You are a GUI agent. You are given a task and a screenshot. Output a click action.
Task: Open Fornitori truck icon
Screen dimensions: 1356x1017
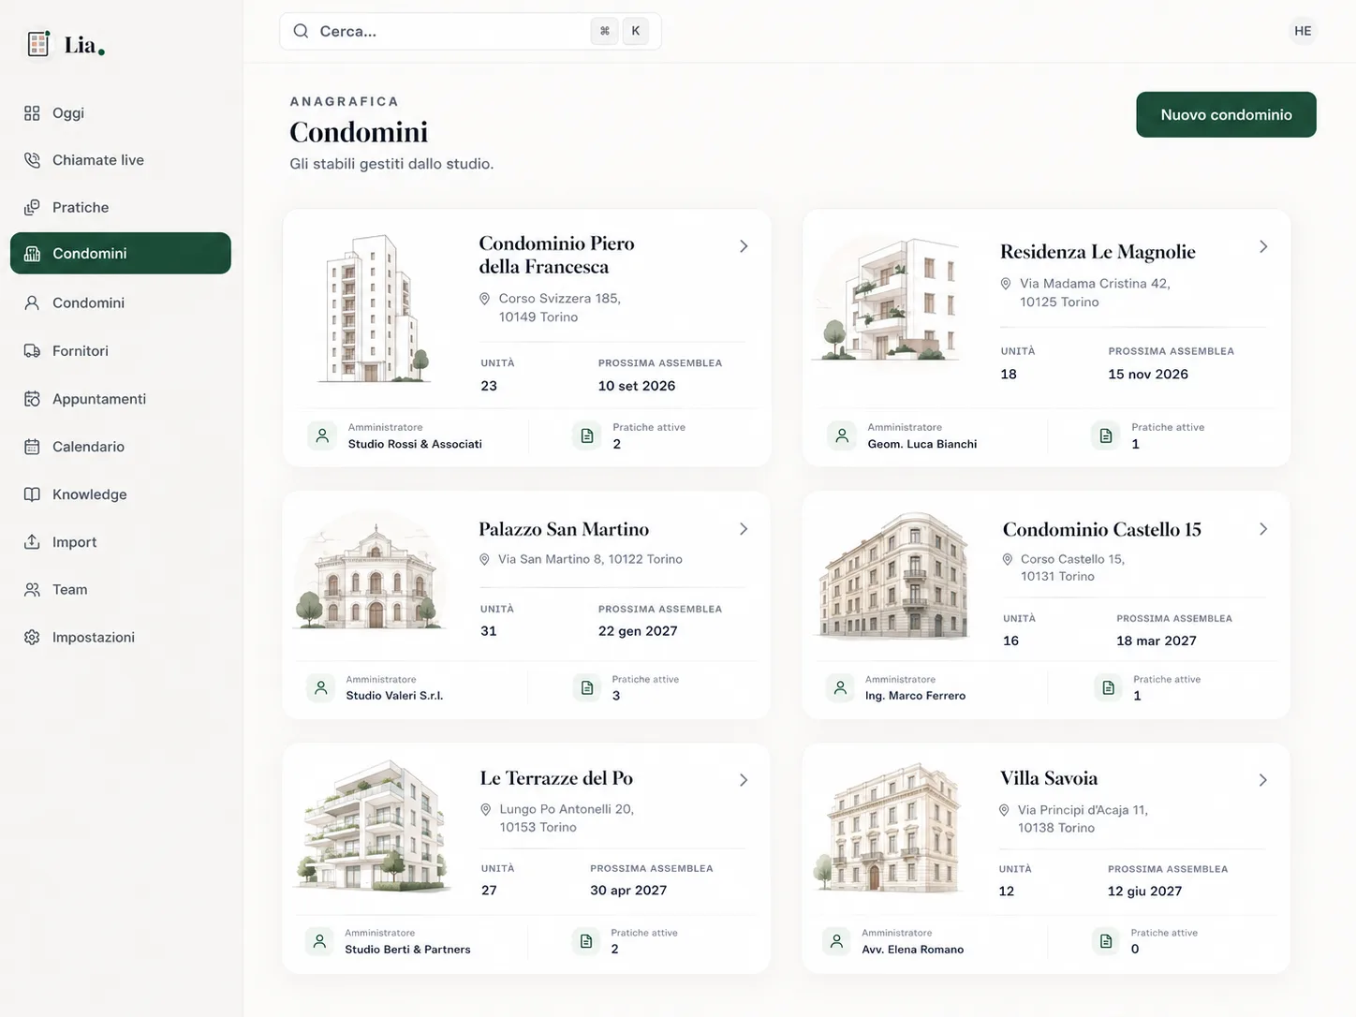[32, 350]
